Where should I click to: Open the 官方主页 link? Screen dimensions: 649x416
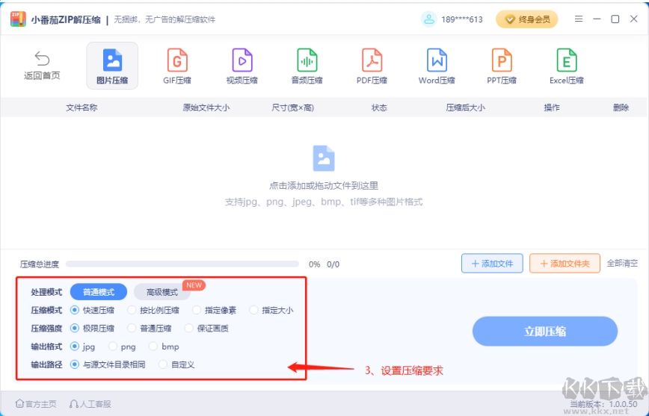pos(36,403)
